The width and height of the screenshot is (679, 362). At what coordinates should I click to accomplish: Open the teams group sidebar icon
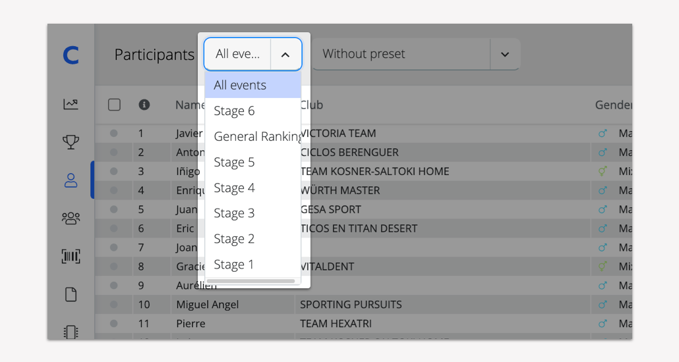tap(71, 218)
